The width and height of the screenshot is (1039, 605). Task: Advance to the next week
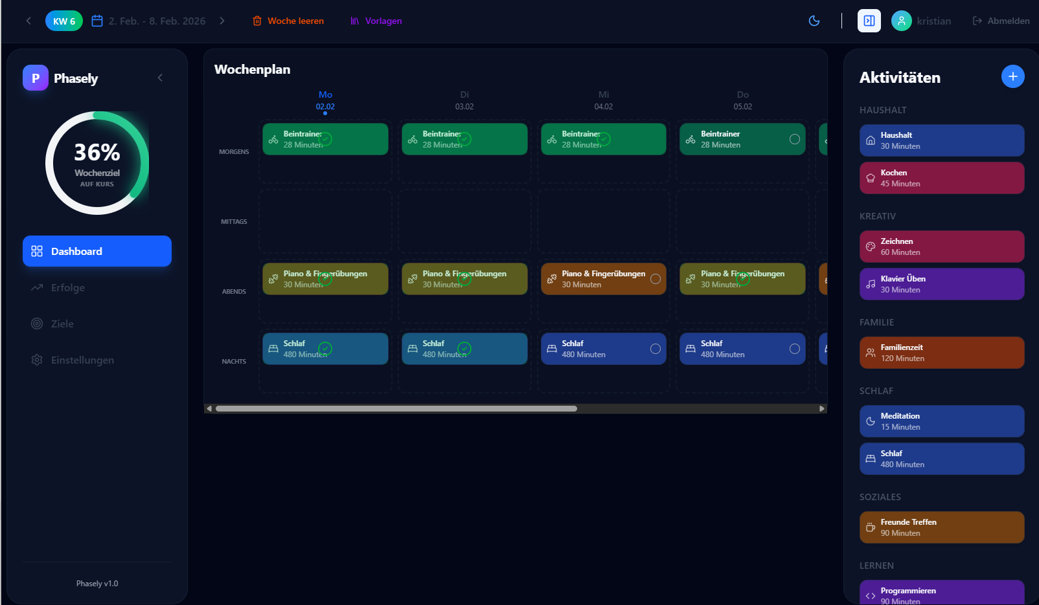222,21
